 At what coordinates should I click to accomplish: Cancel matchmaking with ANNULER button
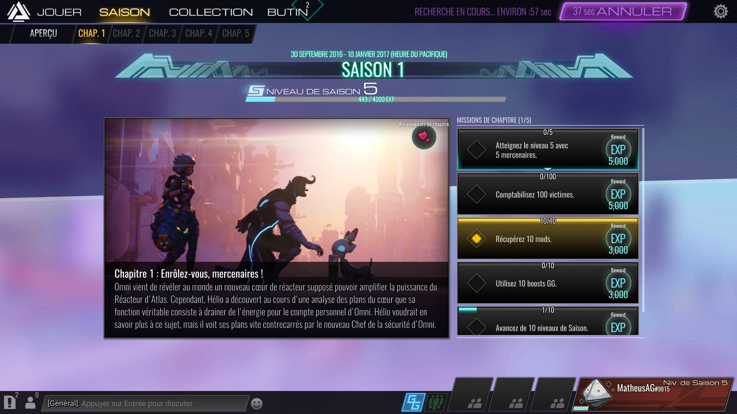(x=623, y=11)
